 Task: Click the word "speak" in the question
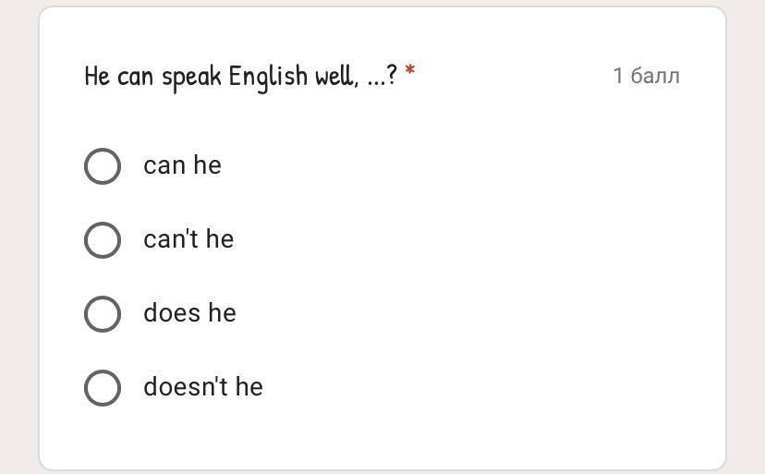tap(192, 76)
